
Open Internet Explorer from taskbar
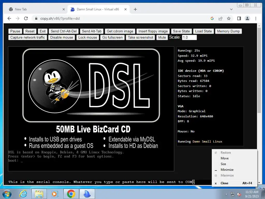coord(23,194)
